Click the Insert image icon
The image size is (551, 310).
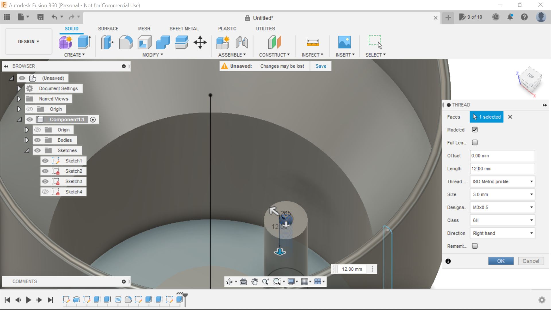click(345, 42)
